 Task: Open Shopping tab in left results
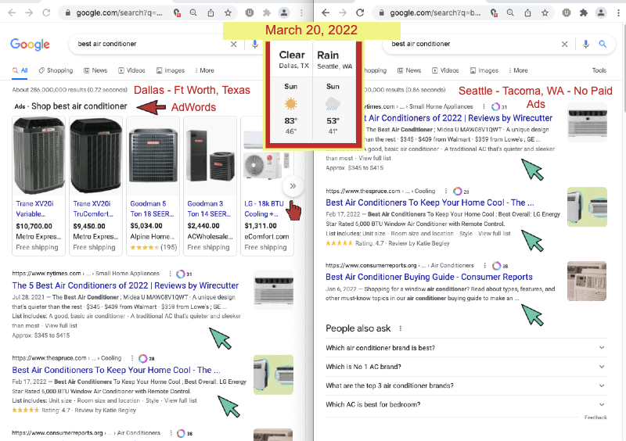(x=56, y=70)
